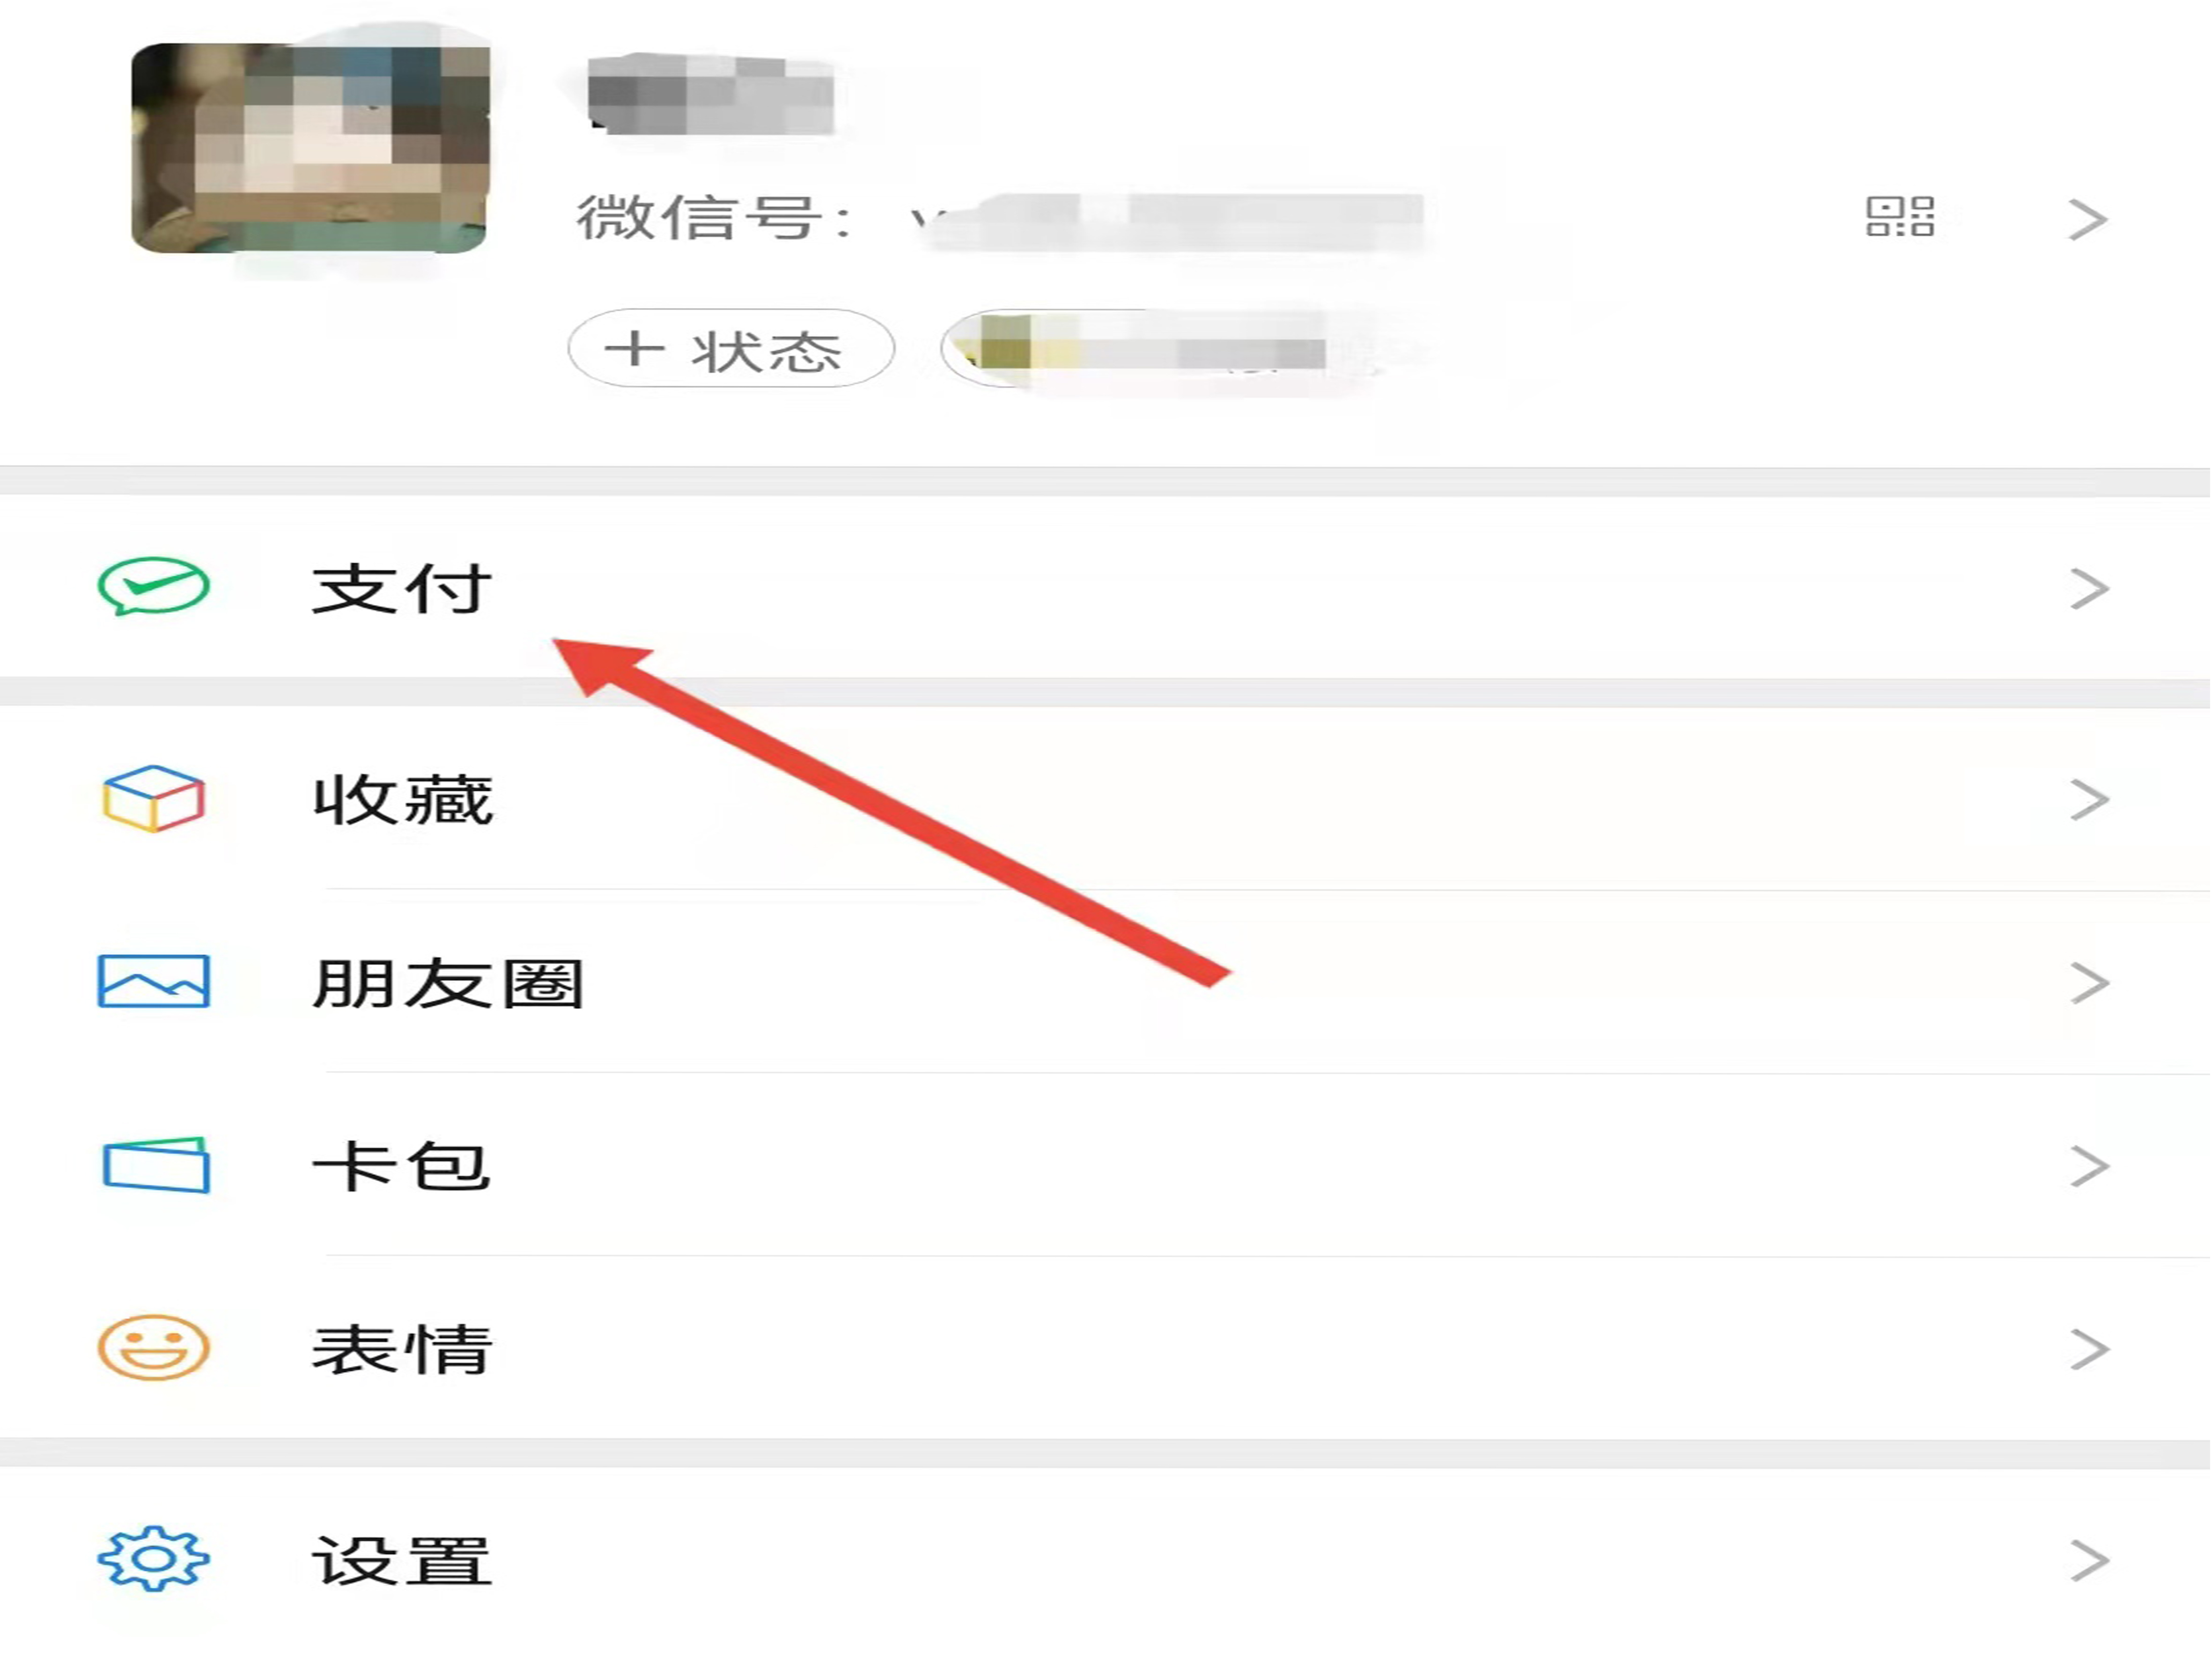Tap the blue Settings gear icon

[x=153, y=1558]
